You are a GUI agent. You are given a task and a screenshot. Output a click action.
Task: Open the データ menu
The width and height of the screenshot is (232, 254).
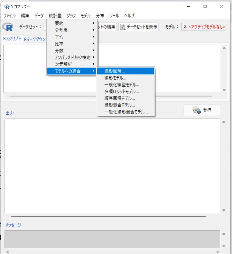(x=39, y=16)
